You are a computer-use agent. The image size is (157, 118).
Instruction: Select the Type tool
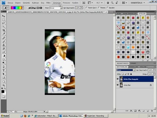click(x=4, y=70)
